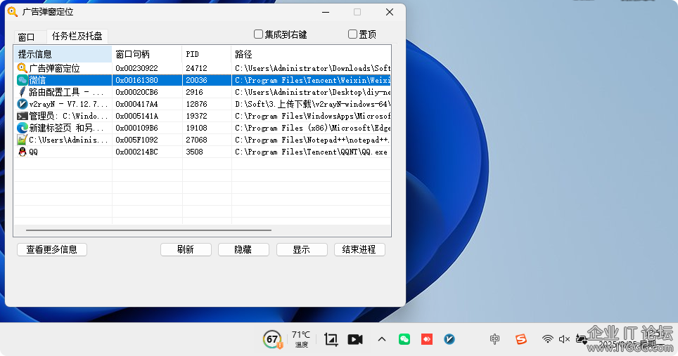Viewport: 678px width, 356px height.
Task: Click PID value 3508
Action: point(194,152)
